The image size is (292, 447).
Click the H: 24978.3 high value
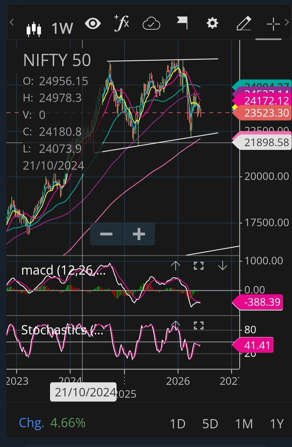point(52,98)
